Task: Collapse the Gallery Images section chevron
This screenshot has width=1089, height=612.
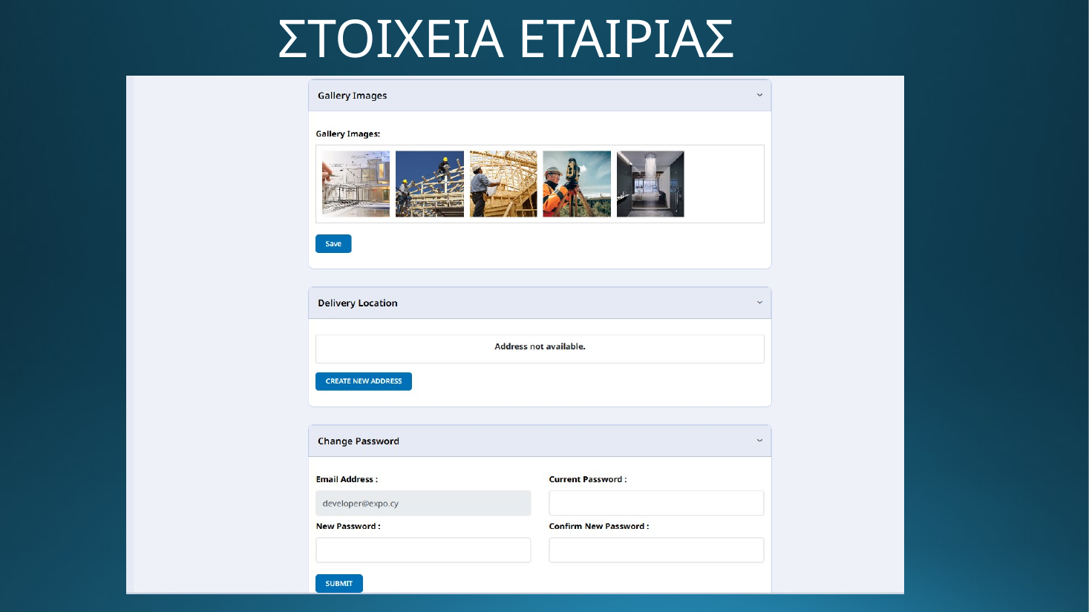Action: pos(759,95)
